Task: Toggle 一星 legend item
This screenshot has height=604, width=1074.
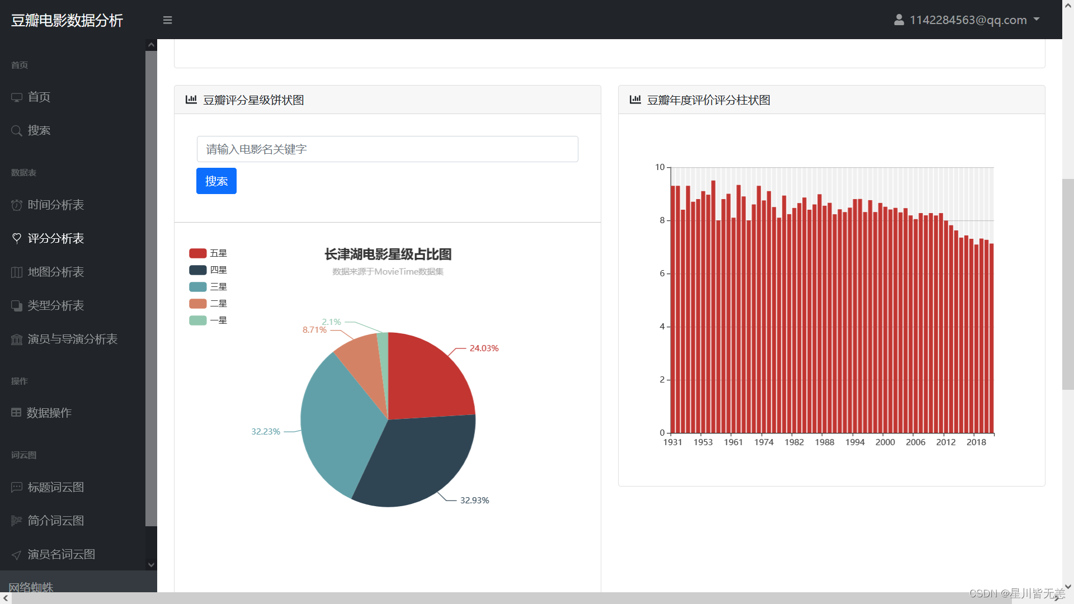Action: tap(208, 320)
